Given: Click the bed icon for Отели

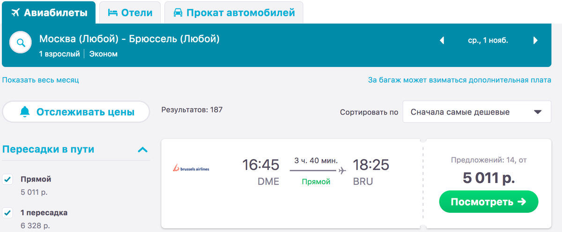Looking at the screenshot, I should [x=112, y=13].
